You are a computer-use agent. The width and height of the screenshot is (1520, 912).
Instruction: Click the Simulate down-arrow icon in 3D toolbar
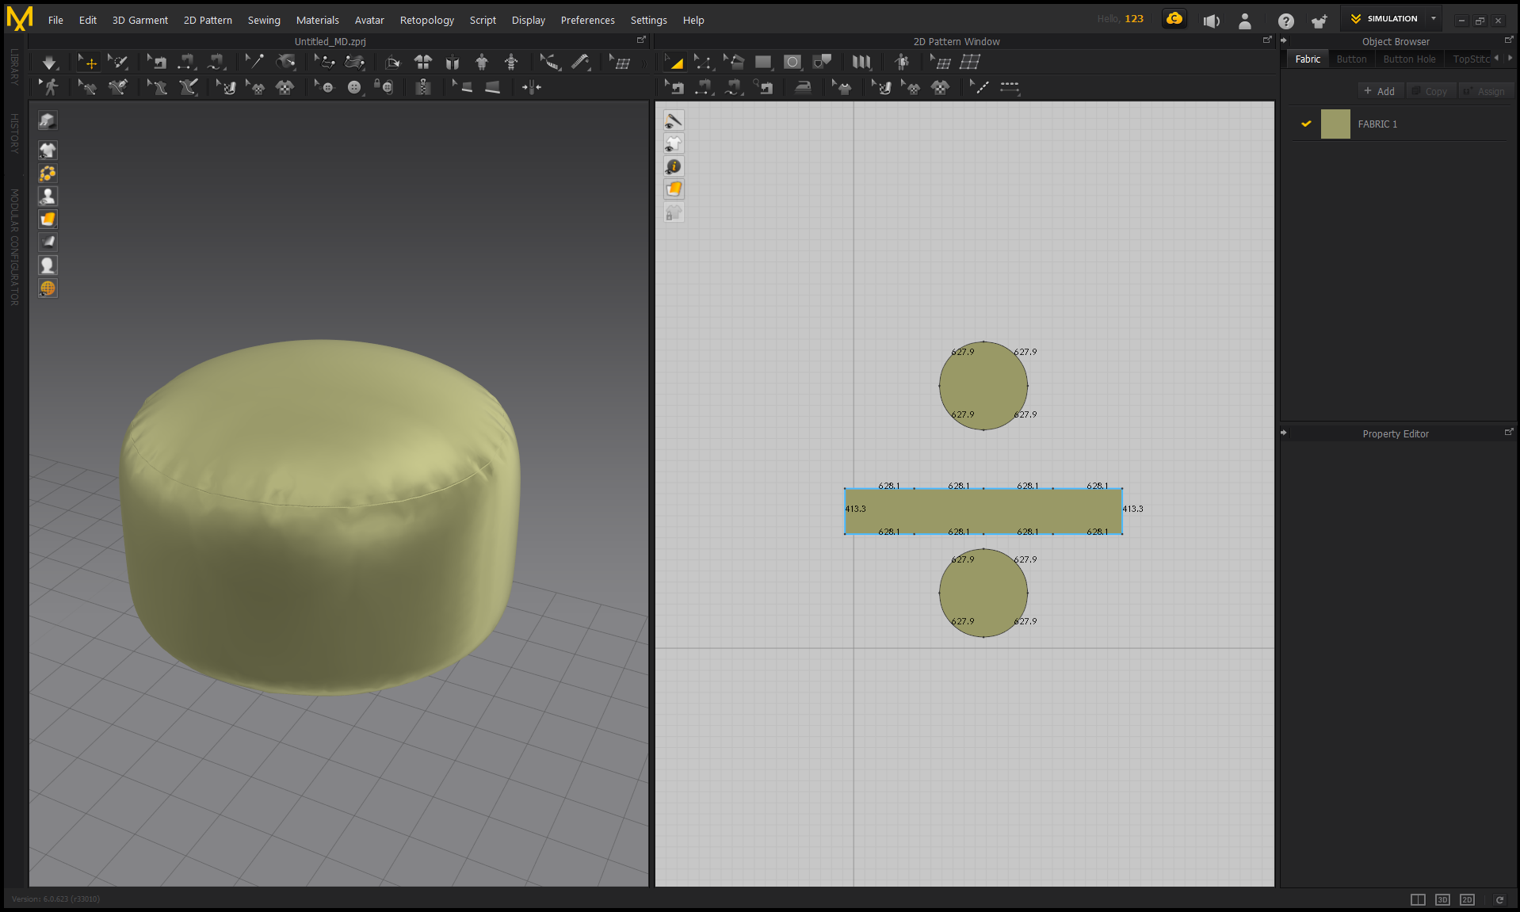pos(49,63)
